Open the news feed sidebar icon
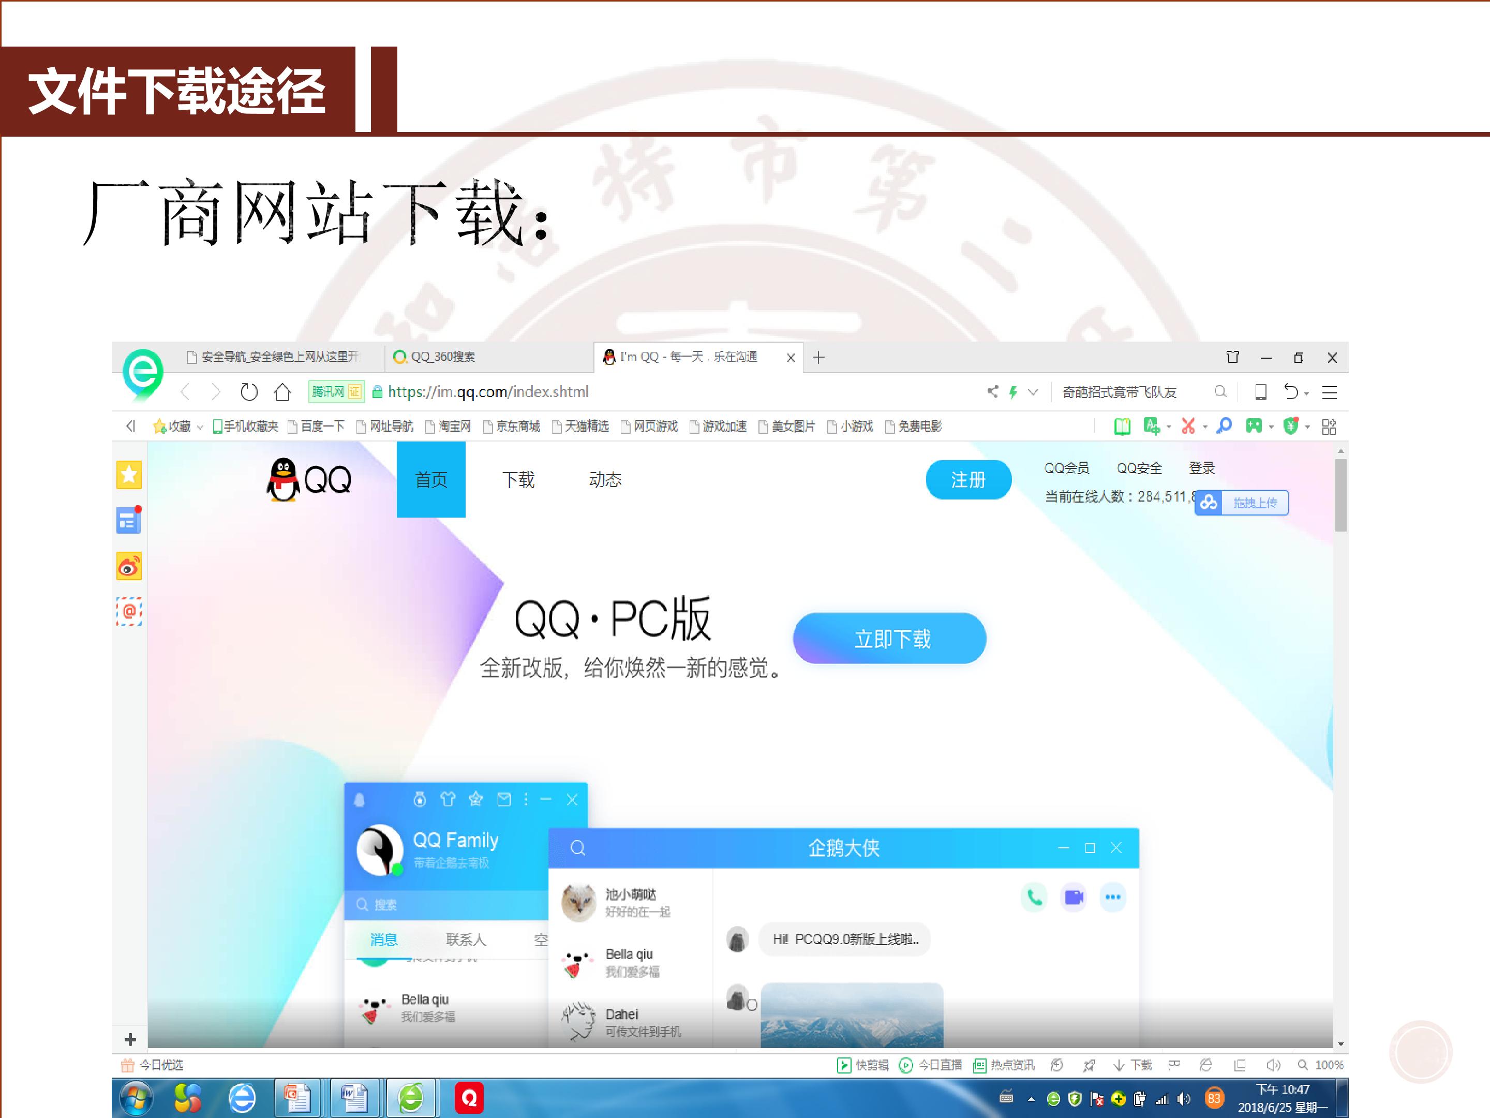 [129, 520]
